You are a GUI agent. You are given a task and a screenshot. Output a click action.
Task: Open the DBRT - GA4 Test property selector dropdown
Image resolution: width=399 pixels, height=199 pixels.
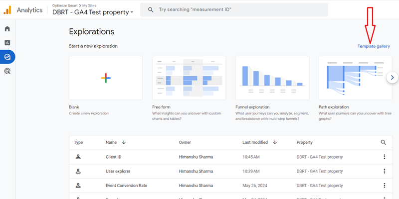[93, 12]
